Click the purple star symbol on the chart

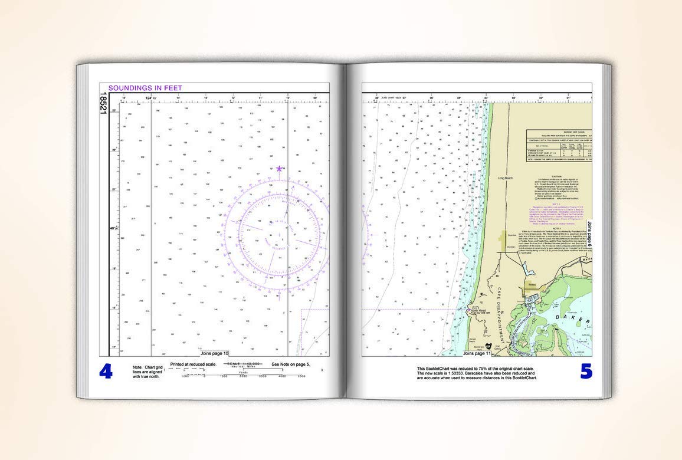pyautogui.click(x=279, y=169)
